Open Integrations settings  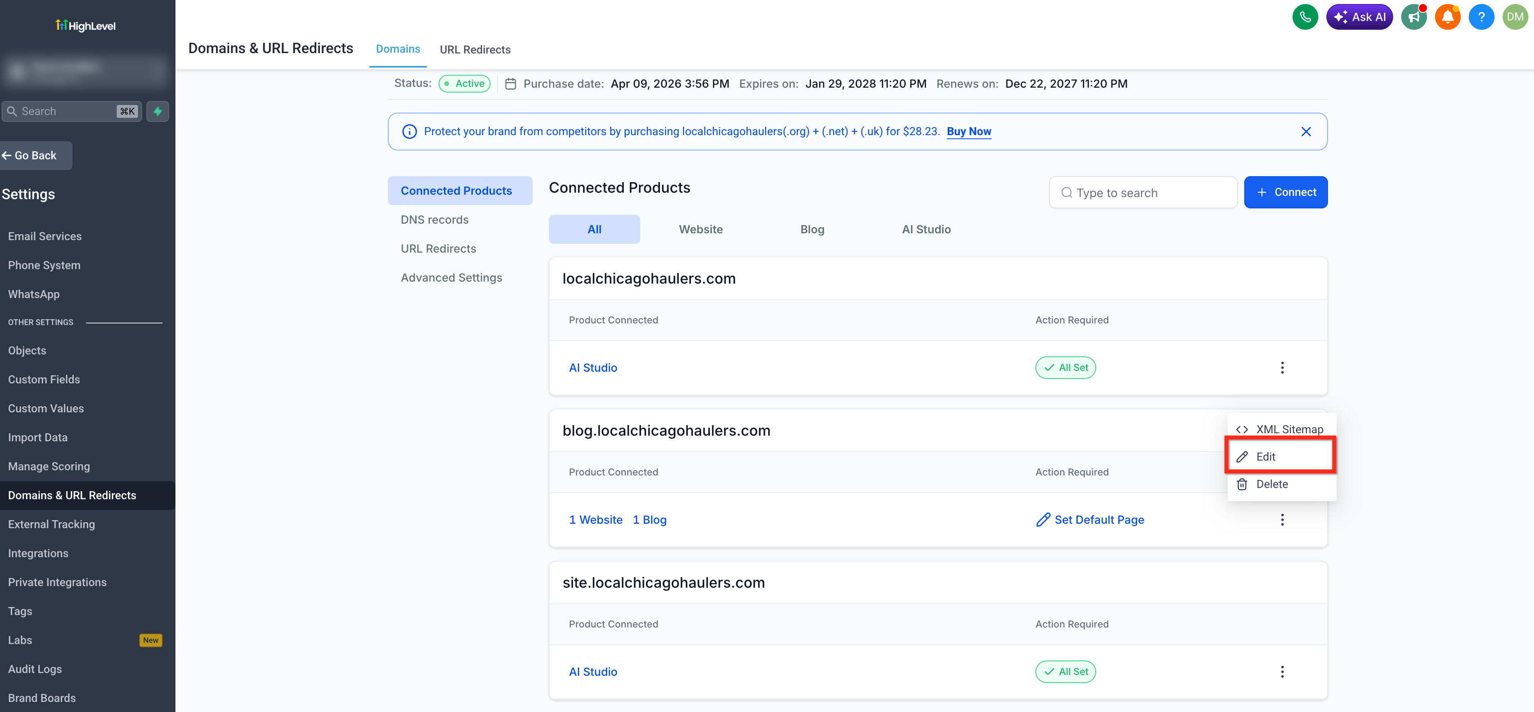[x=38, y=553]
